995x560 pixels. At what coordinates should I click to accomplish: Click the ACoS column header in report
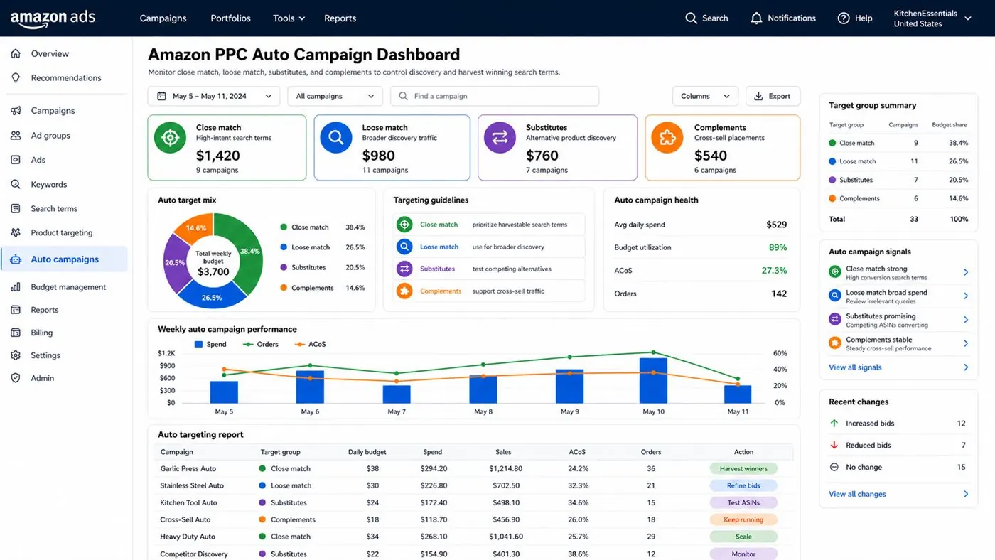click(x=577, y=452)
